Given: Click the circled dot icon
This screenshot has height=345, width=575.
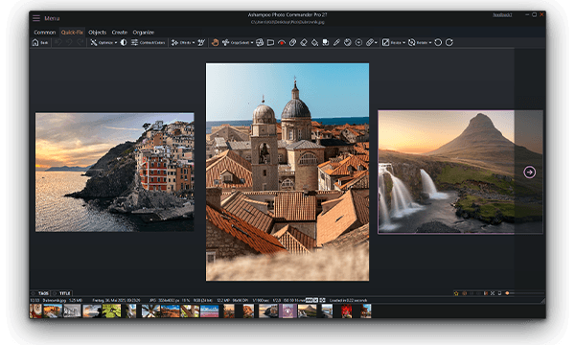Looking at the screenshot, I should pos(358,42).
